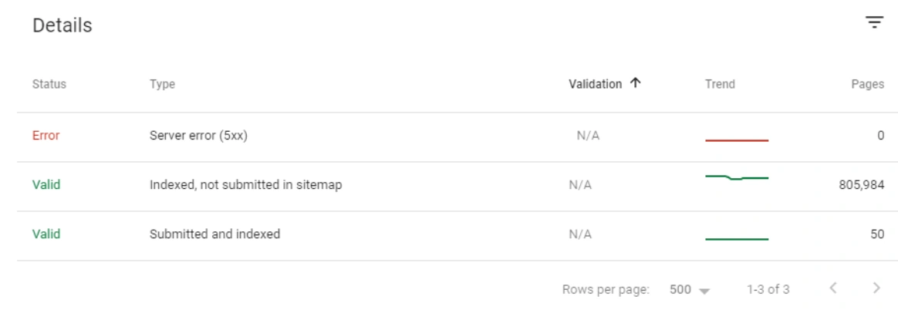The image size is (898, 313).
Task: Open the Submitted and indexed row
Action: pyautogui.click(x=214, y=234)
